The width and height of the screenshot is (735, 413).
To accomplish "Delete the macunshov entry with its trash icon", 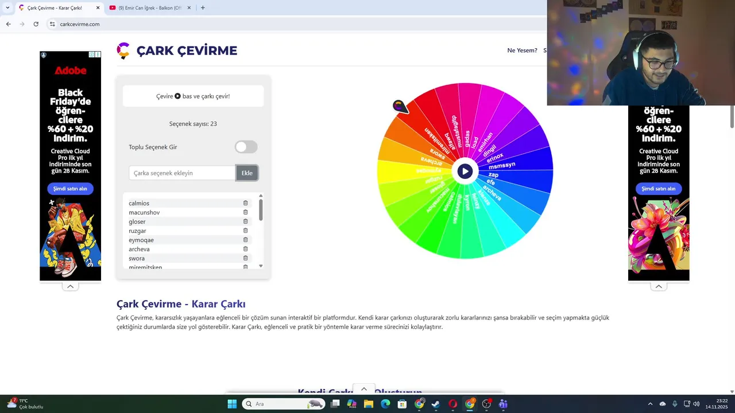I will click(x=245, y=212).
